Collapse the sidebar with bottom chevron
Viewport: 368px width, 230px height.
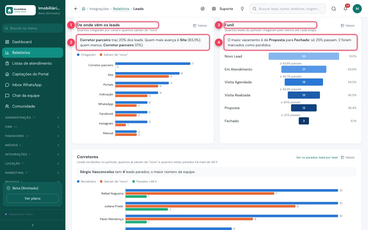[x=33, y=225]
